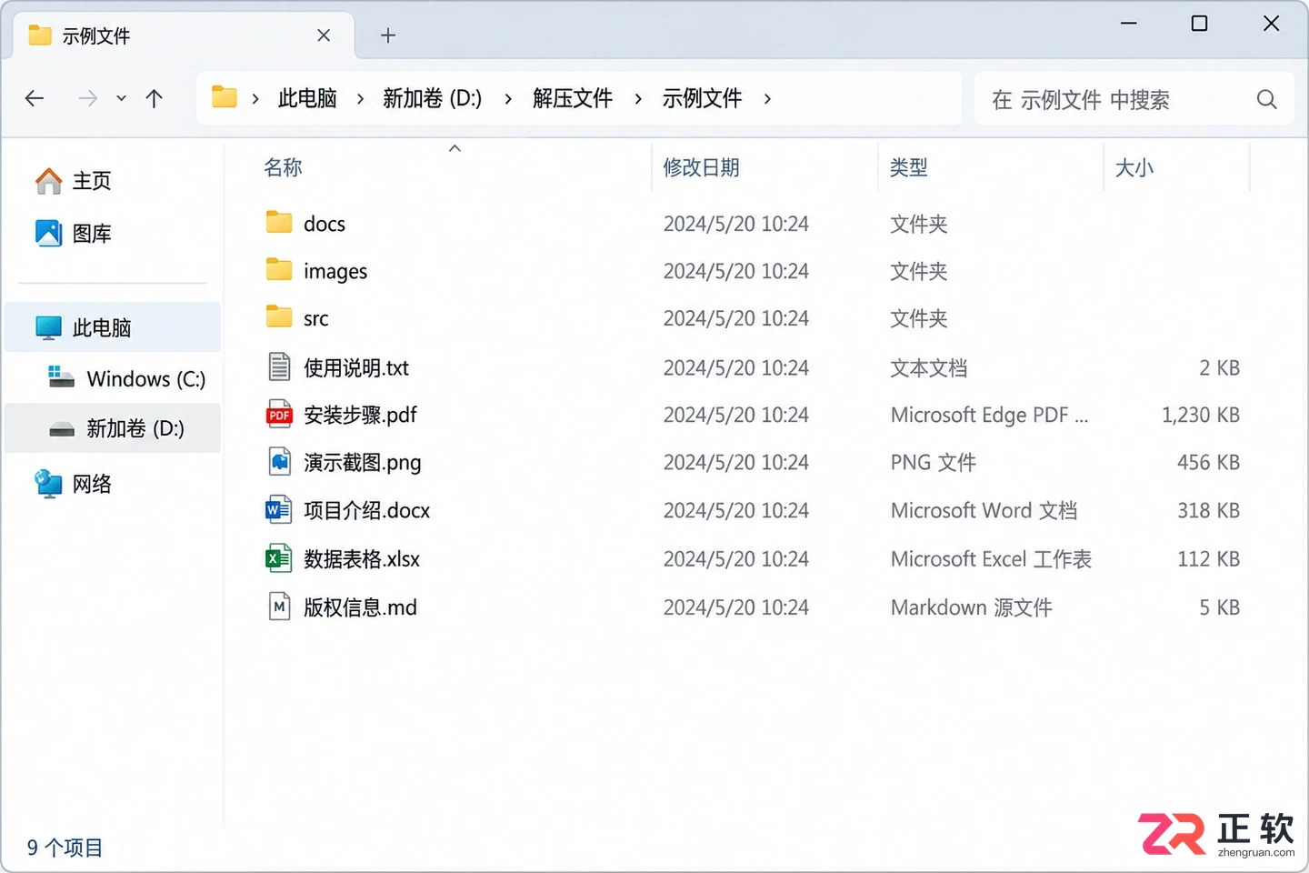Expand chevron after 示例文件 breadcrumb
This screenshot has width=1309, height=873.
click(x=767, y=99)
